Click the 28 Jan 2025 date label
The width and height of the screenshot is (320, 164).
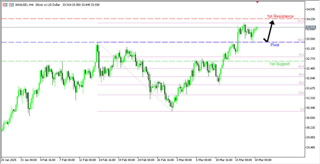tap(8, 160)
